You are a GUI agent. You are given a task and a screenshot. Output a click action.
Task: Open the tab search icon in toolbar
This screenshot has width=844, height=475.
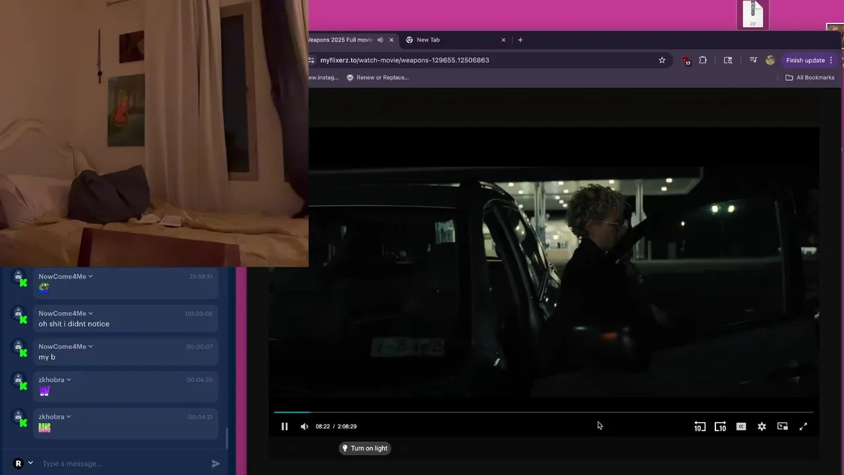click(728, 60)
